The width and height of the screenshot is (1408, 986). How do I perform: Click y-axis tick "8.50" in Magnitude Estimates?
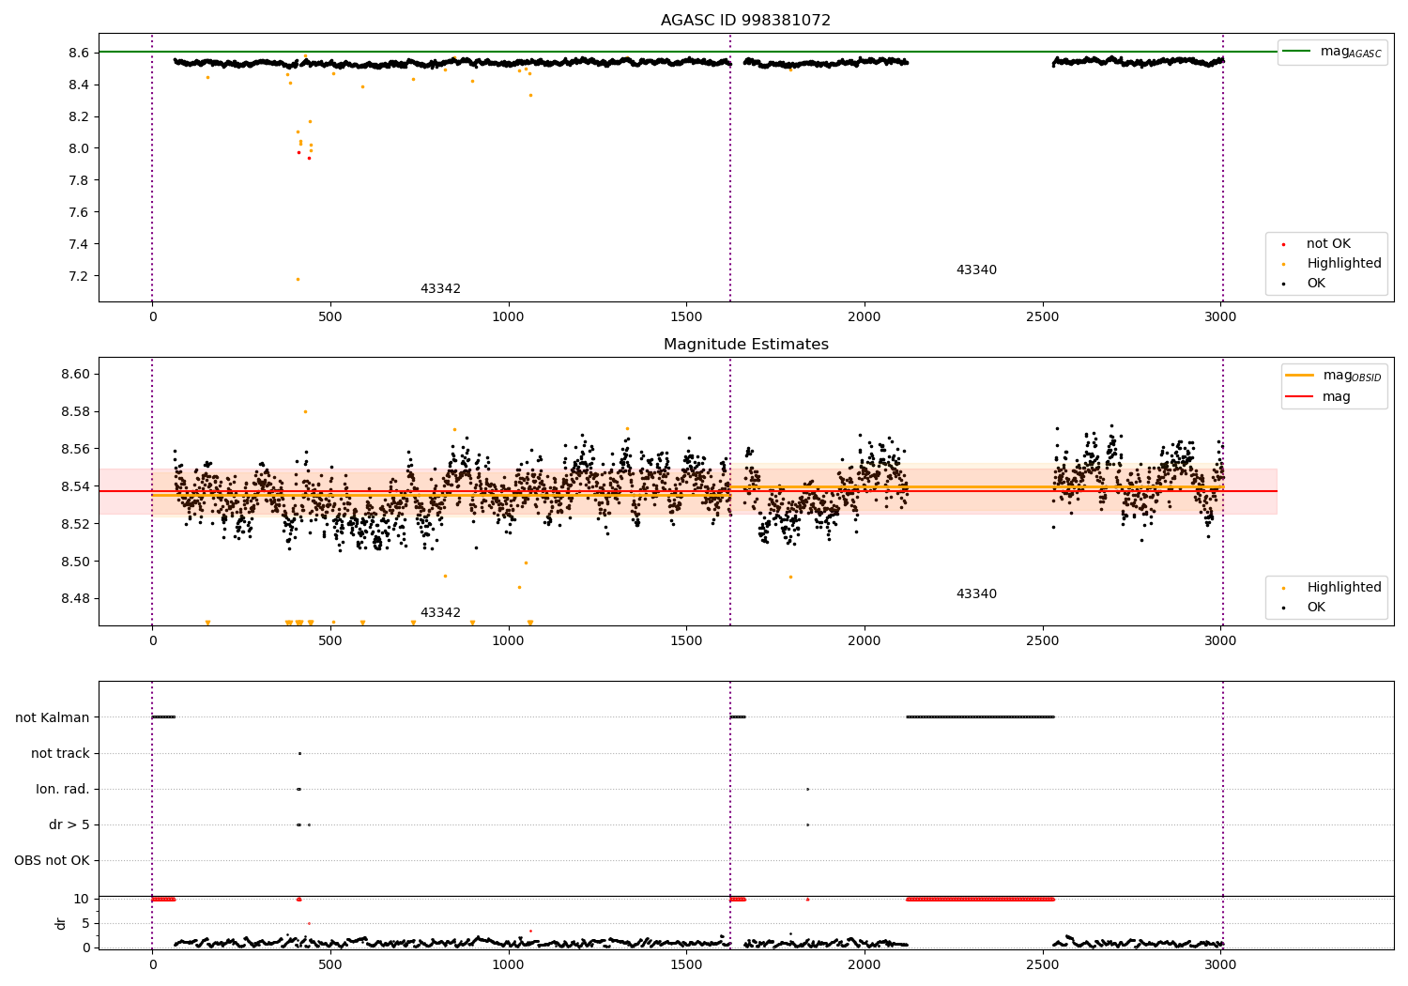point(76,562)
